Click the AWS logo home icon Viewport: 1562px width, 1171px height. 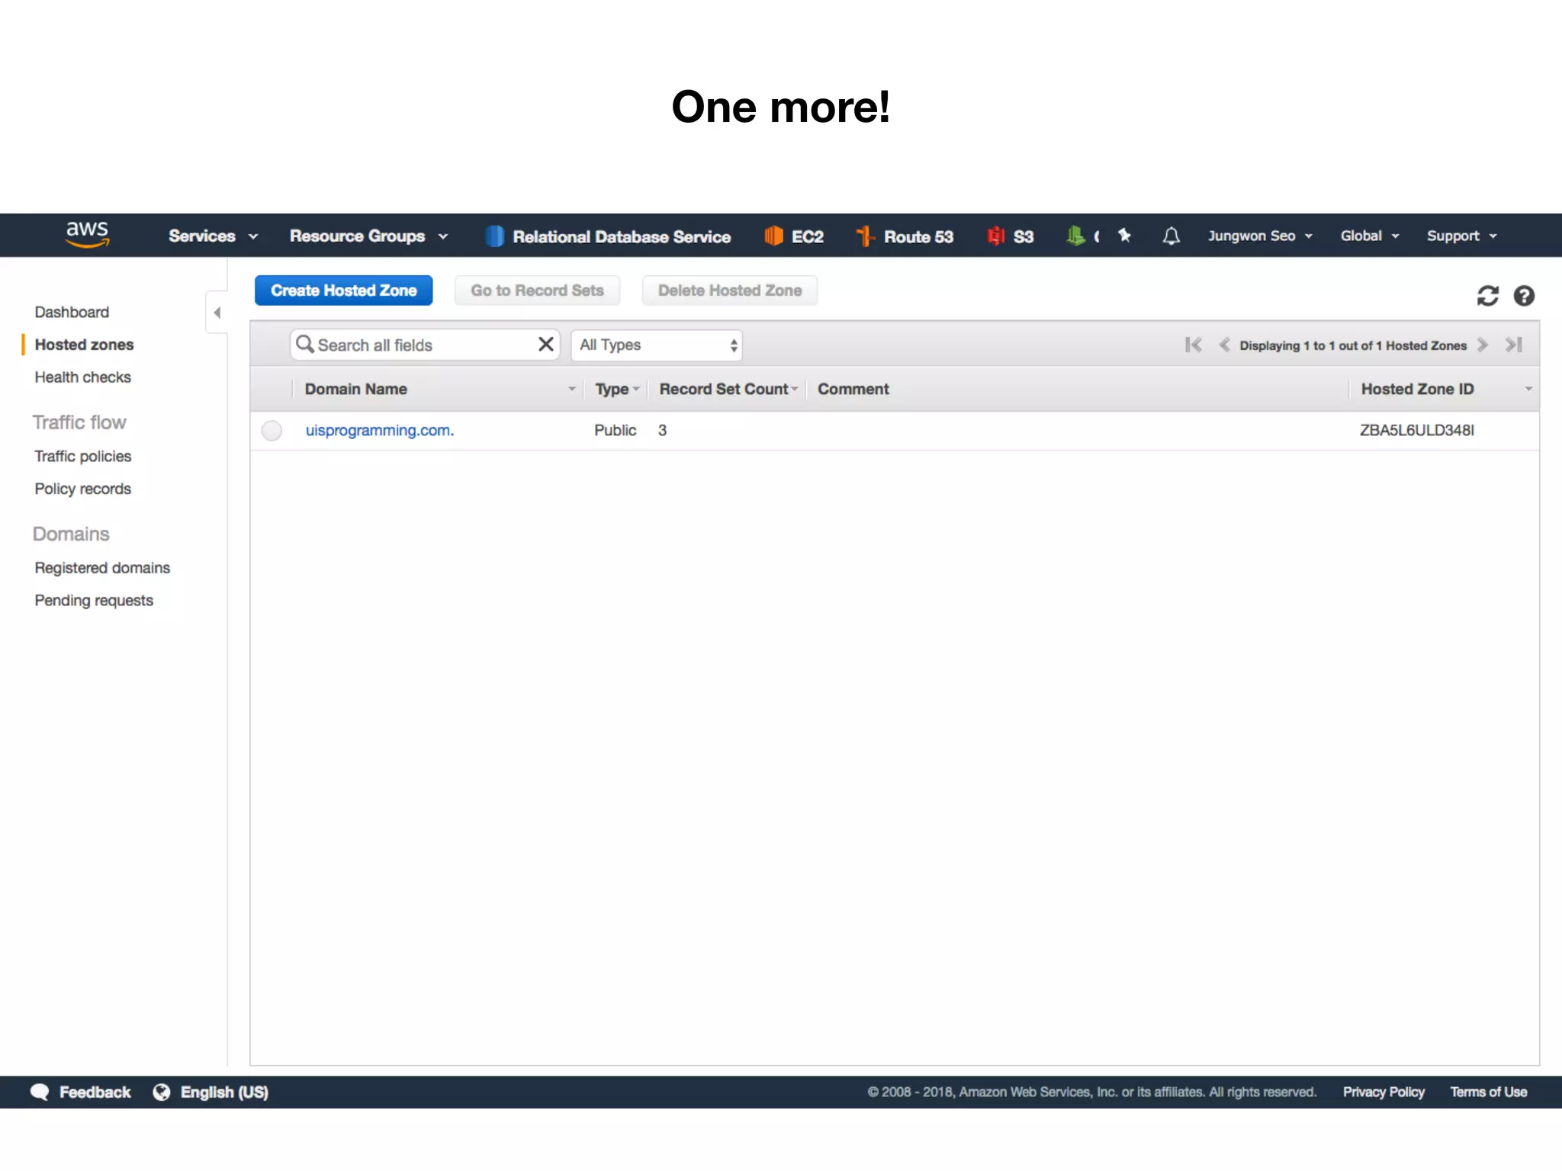pyautogui.click(x=87, y=235)
